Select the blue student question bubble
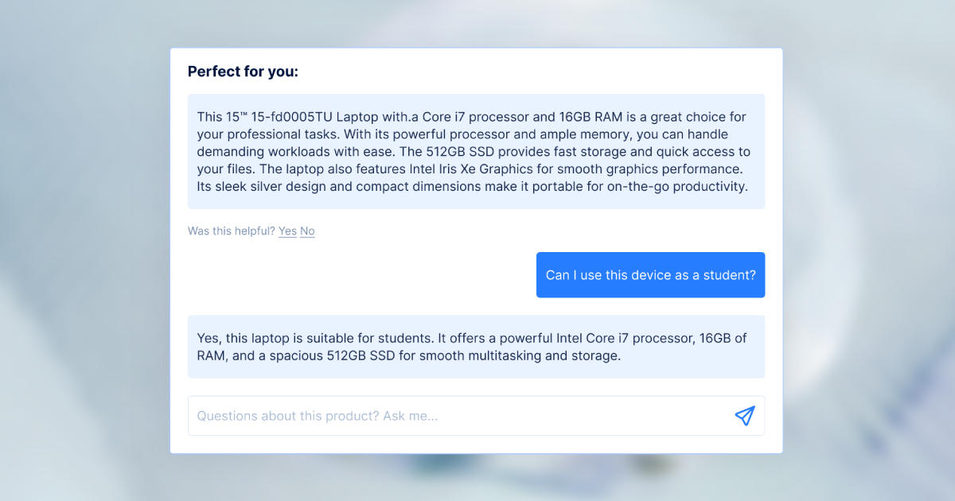Viewport: 955px width, 501px height. click(x=650, y=275)
